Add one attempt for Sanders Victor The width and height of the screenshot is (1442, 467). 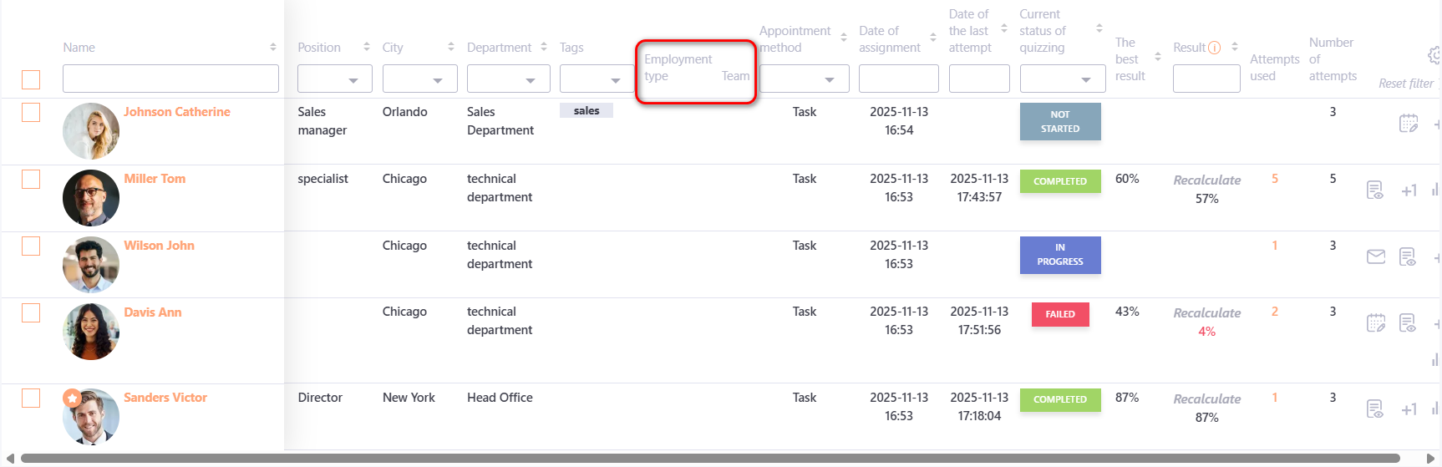click(1409, 409)
